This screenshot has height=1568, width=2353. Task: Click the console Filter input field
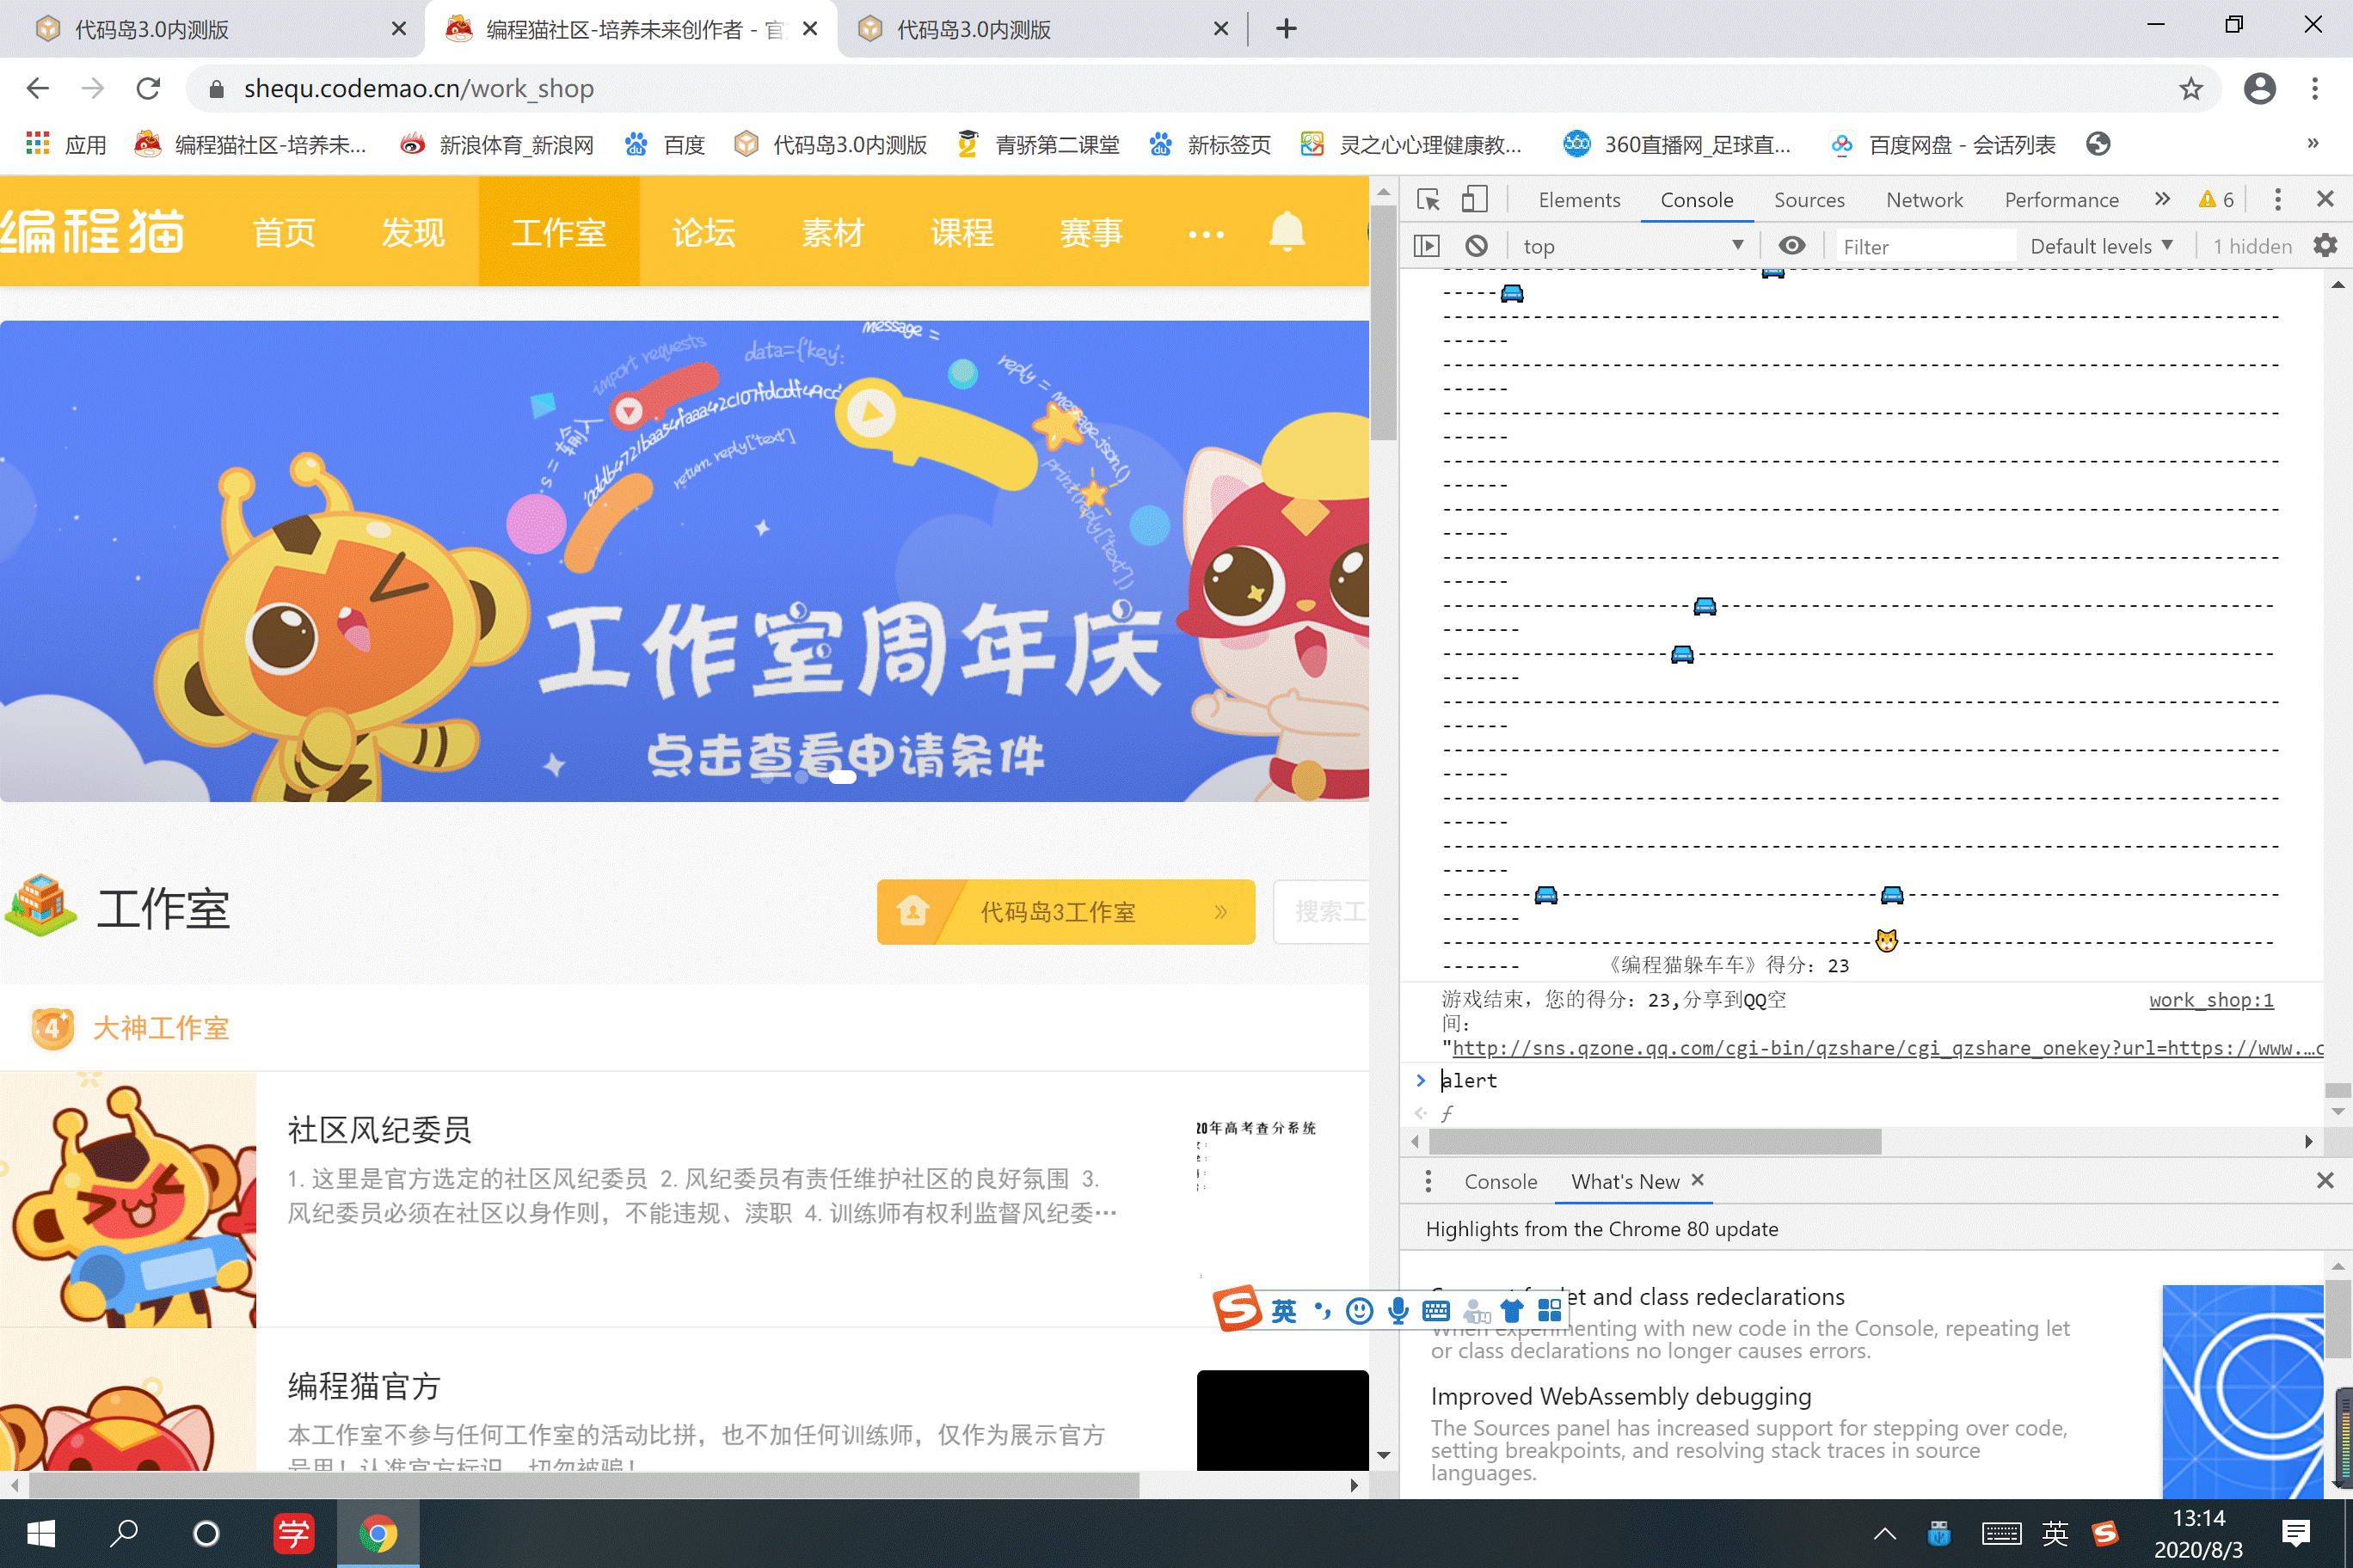click(1925, 246)
